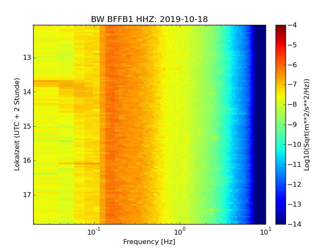The height and width of the screenshot is (249, 332).
Task: Click the colorbar label Log10(Sqrt(m**2/s**2/Hz))
Action: pyautogui.click(x=307, y=125)
